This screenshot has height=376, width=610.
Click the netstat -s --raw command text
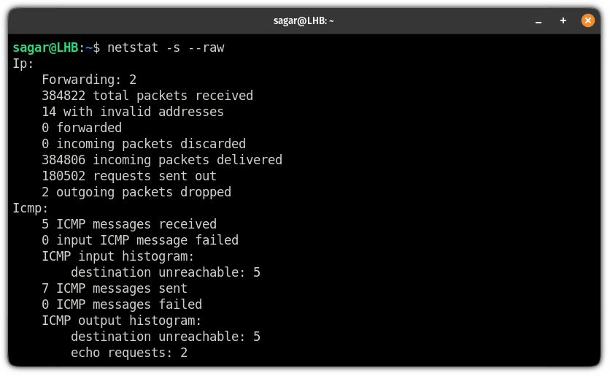166,47
